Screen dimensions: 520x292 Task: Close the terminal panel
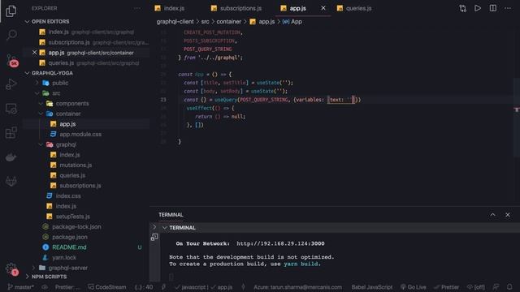tap(508, 215)
